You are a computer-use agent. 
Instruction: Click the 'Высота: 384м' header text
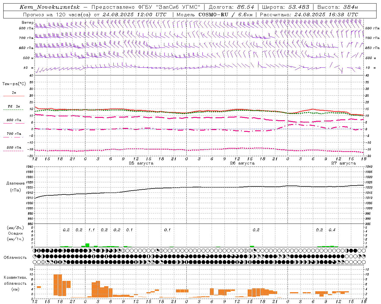(x=338, y=7)
